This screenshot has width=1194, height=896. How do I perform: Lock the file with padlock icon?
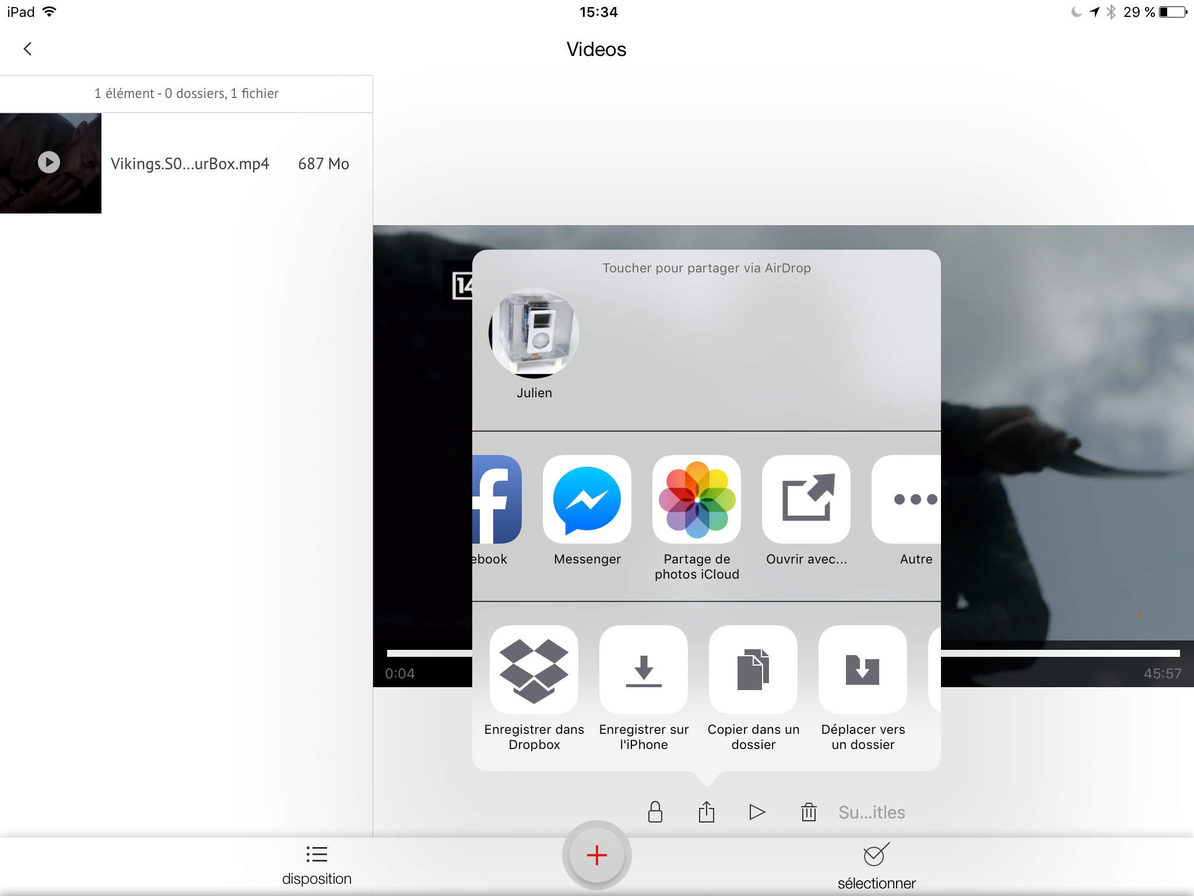click(655, 812)
